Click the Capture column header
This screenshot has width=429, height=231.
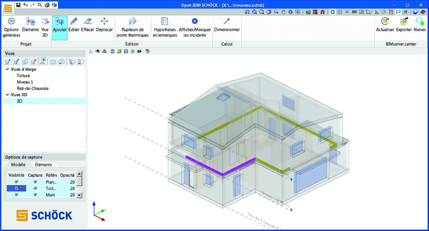(x=35, y=175)
